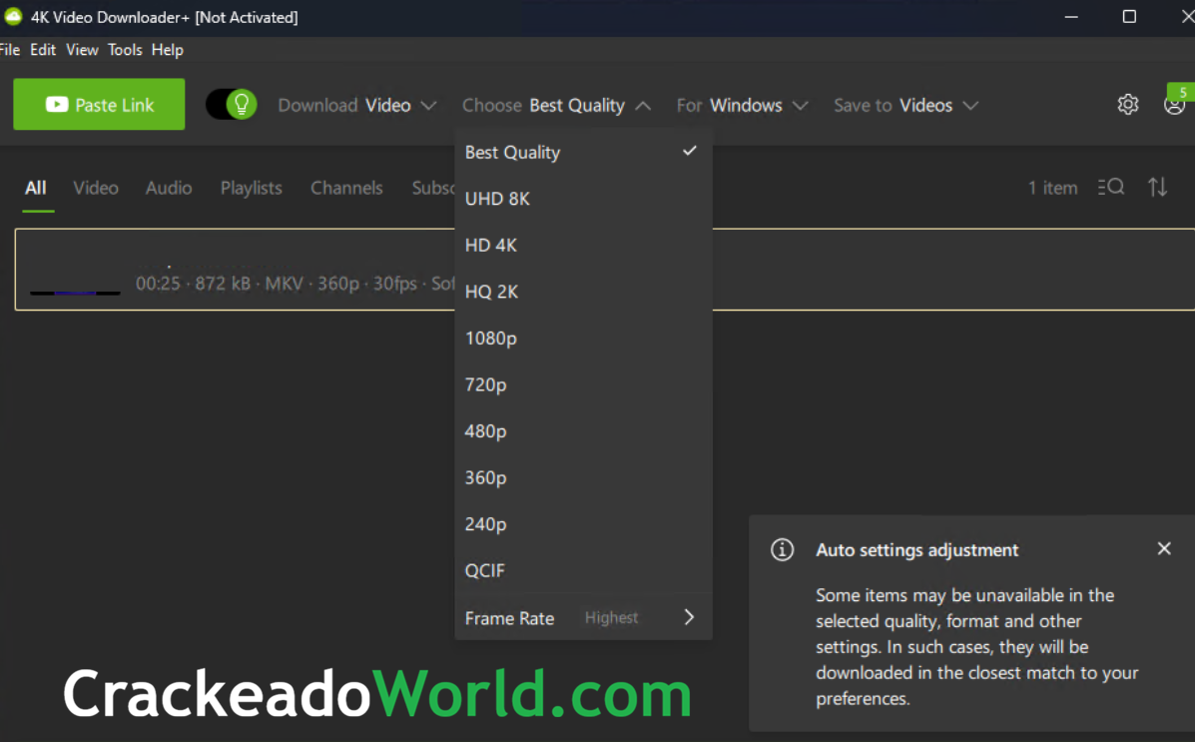Select Best Quality in the dropdown
Viewport: 1195px width, 742px height.
(x=583, y=153)
